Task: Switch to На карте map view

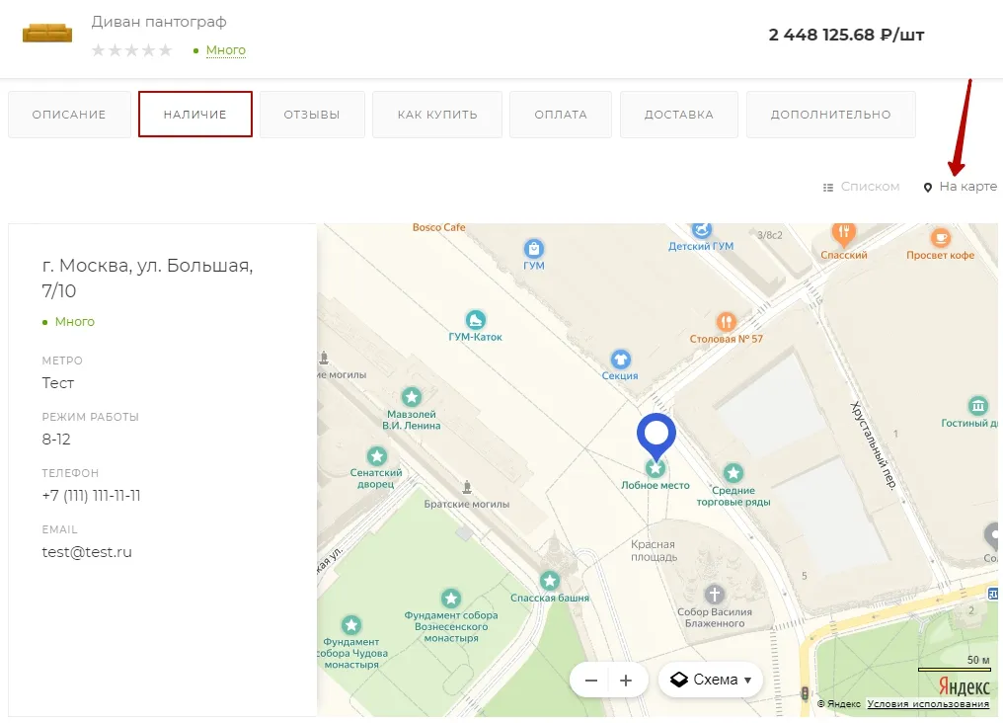Action: click(x=961, y=187)
